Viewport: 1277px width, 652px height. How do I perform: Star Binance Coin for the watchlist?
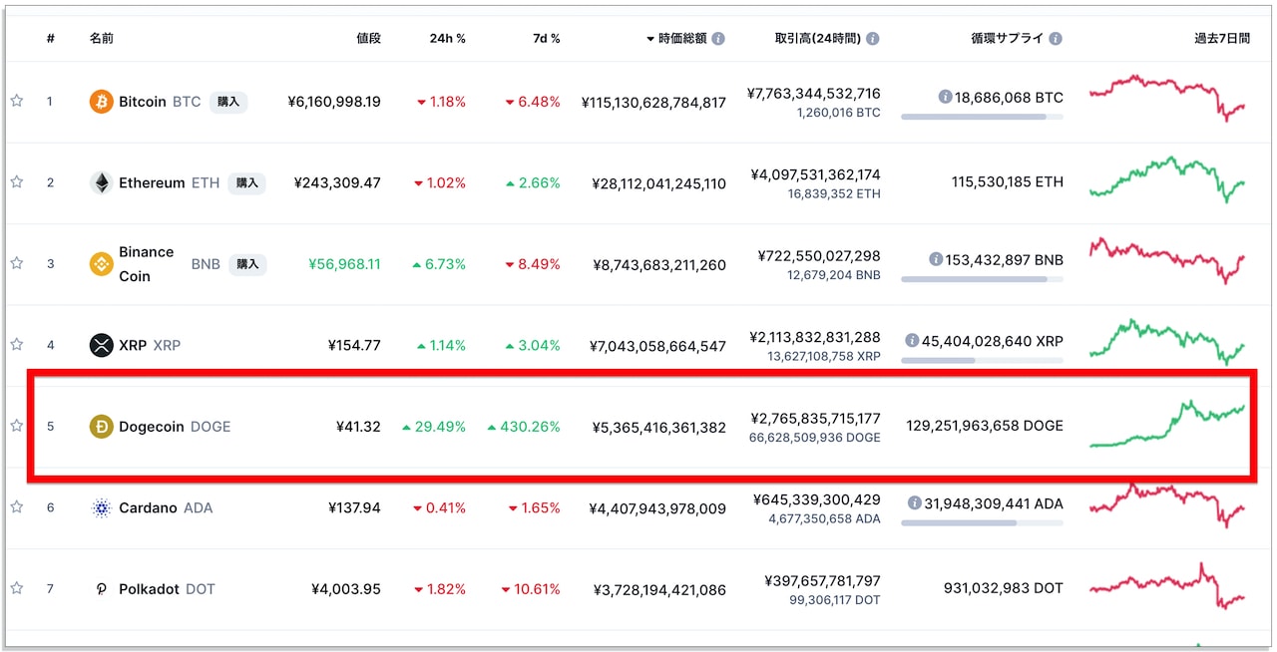point(17,263)
